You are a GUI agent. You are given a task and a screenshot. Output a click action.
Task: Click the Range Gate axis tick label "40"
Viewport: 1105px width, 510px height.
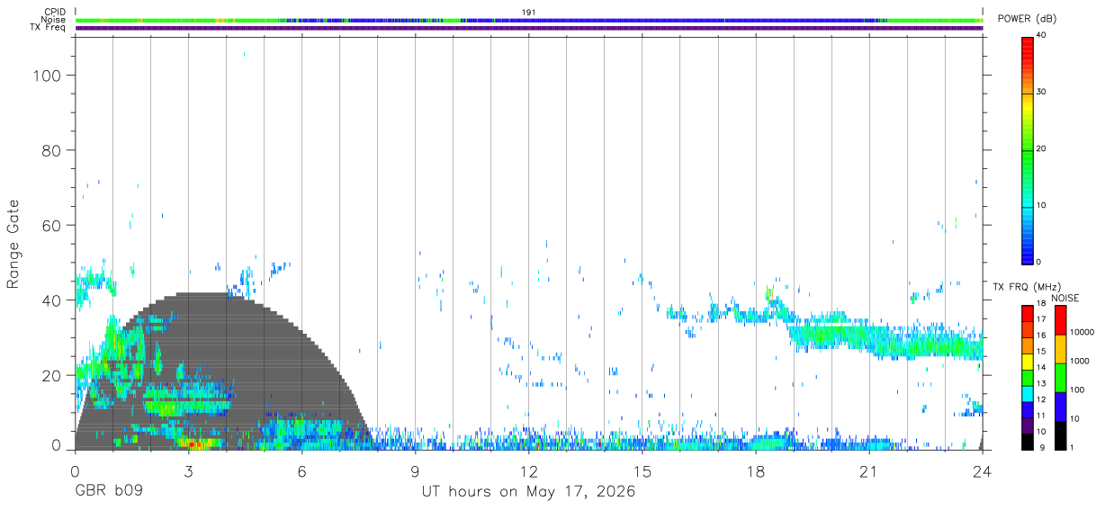coord(54,300)
